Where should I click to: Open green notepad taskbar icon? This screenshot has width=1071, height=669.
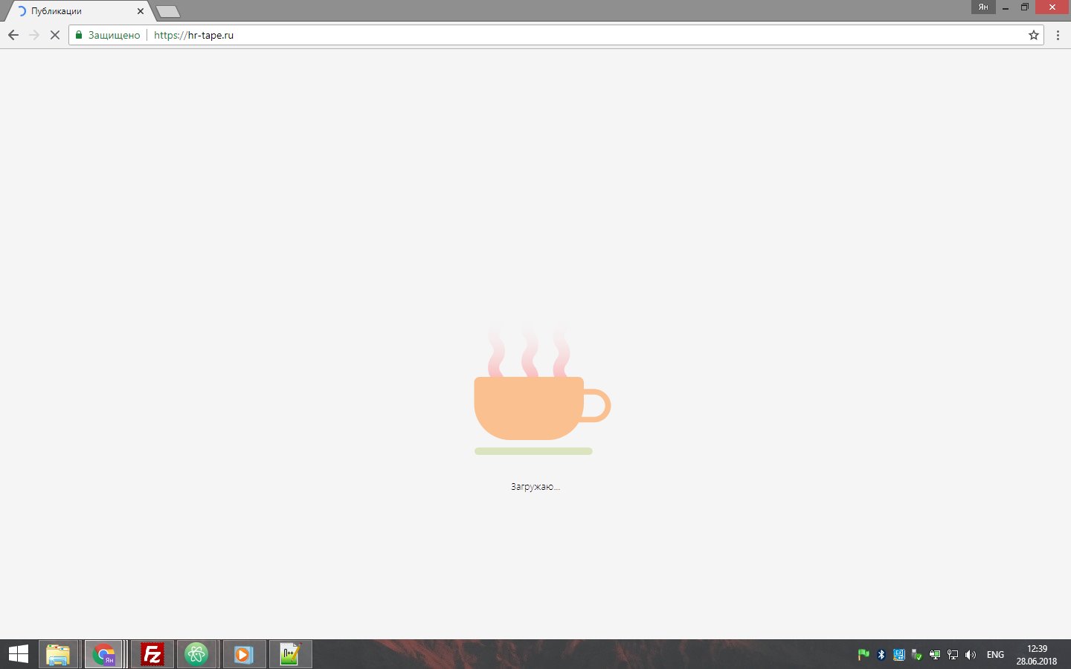[x=290, y=654]
